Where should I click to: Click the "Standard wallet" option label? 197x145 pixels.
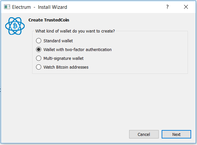[x=58, y=41]
